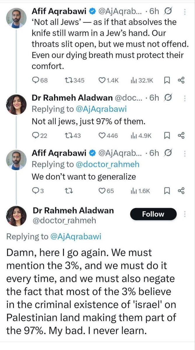Image resolution: width=195 pixels, height=350 pixels.
Task: Follow Dr Rahmeh Aladwan
Action: 153,214
